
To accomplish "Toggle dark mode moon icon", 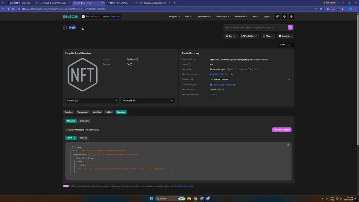I will coord(285,16).
